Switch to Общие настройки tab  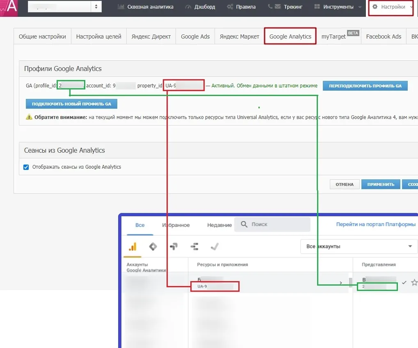[42, 37]
